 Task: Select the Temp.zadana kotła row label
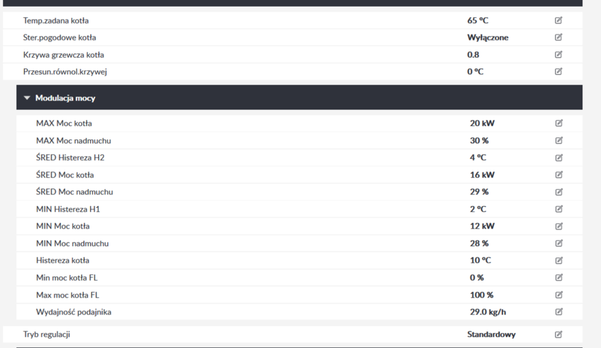(x=55, y=20)
